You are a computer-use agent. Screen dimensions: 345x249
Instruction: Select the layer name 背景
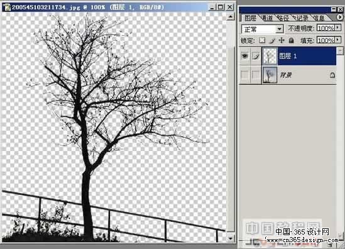[286, 75]
